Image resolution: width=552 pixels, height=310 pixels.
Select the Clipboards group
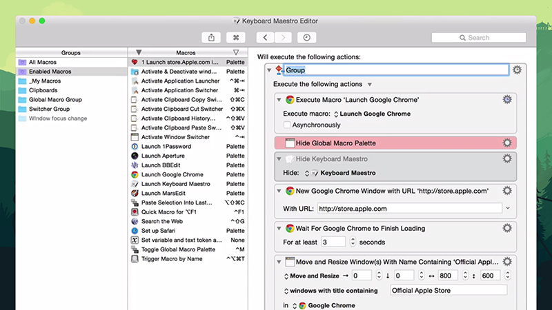pyautogui.click(x=72, y=90)
